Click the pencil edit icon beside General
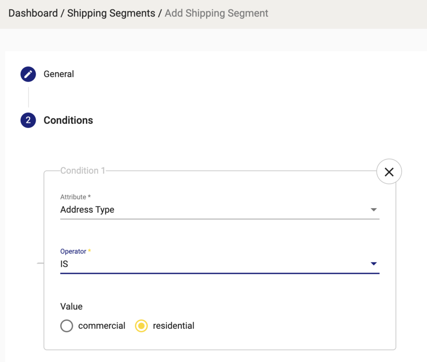Viewport: 427px width, 362px height. click(x=28, y=74)
